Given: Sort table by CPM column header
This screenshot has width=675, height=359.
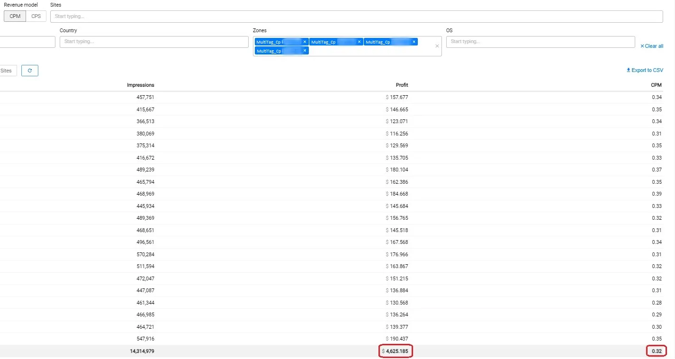Looking at the screenshot, I should (656, 85).
